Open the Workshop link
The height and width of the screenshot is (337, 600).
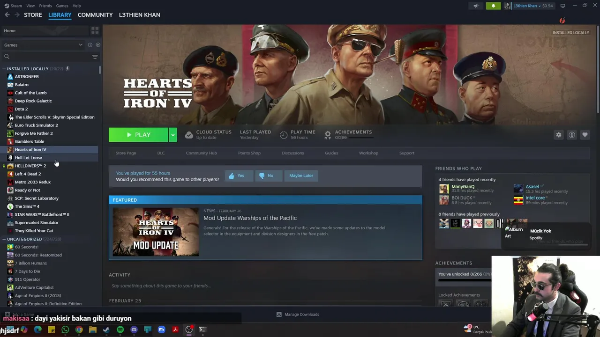[368, 153]
